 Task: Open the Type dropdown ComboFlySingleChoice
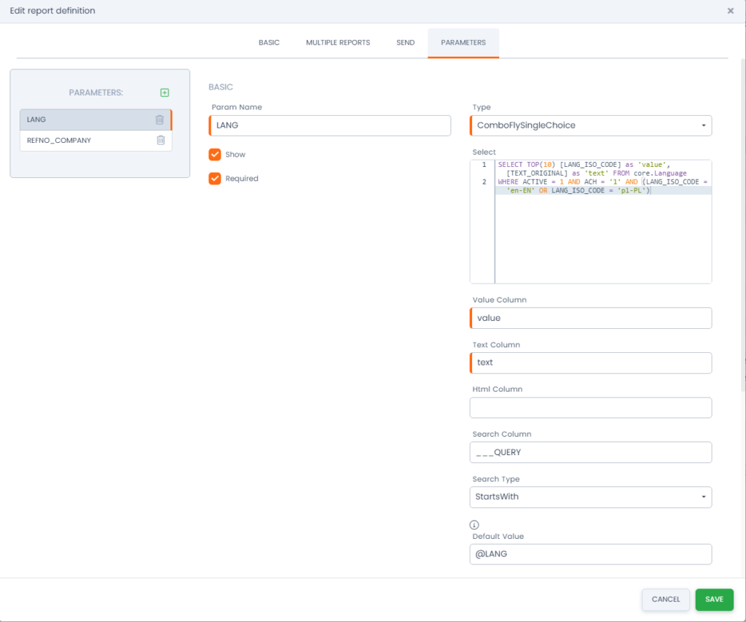tap(591, 125)
